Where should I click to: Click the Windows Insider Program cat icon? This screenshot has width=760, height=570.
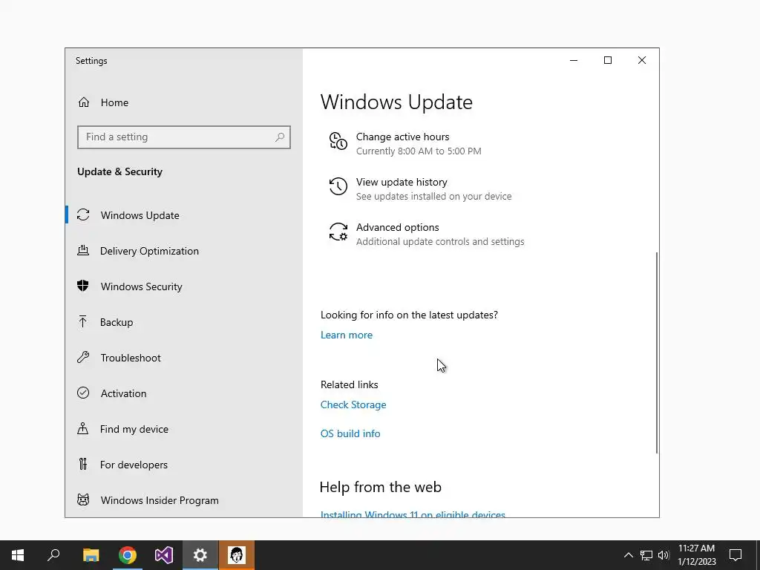[83, 499]
